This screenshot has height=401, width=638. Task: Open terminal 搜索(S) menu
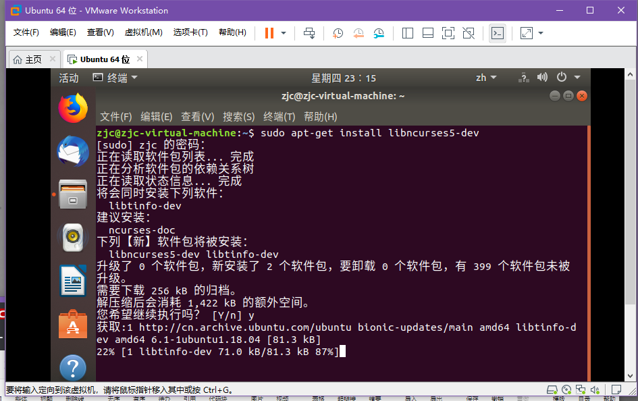point(239,117)
